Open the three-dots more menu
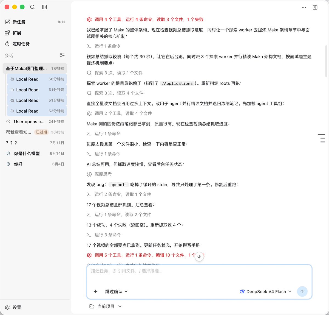 pyautogui.click(x=304, y=7)
